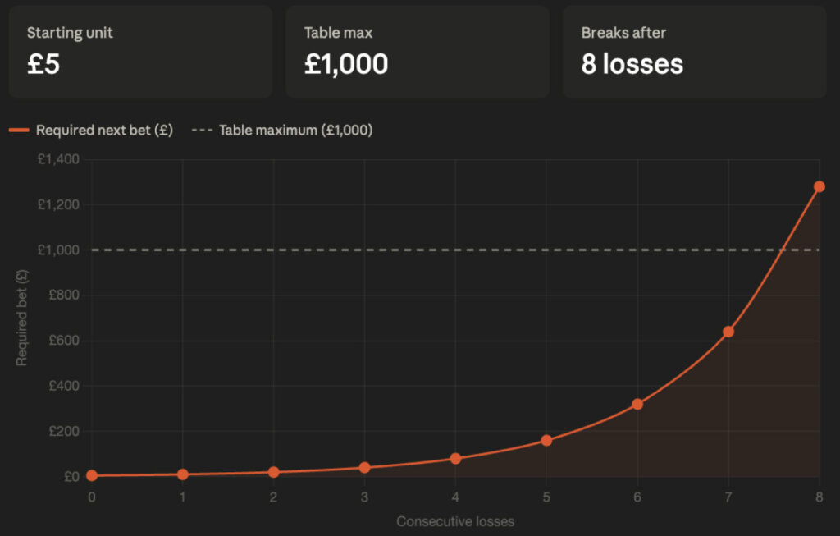Toggle the Table maximum legend item
Viewport: 840px width, 536px height.
click(295, 130)
